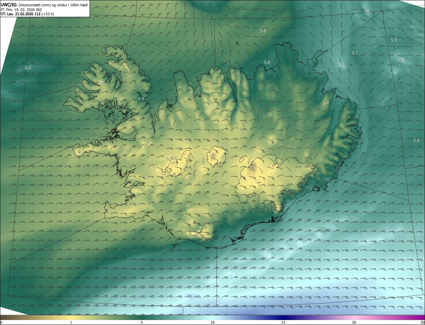Select the colorbar tick label "30"

[354, 322]
